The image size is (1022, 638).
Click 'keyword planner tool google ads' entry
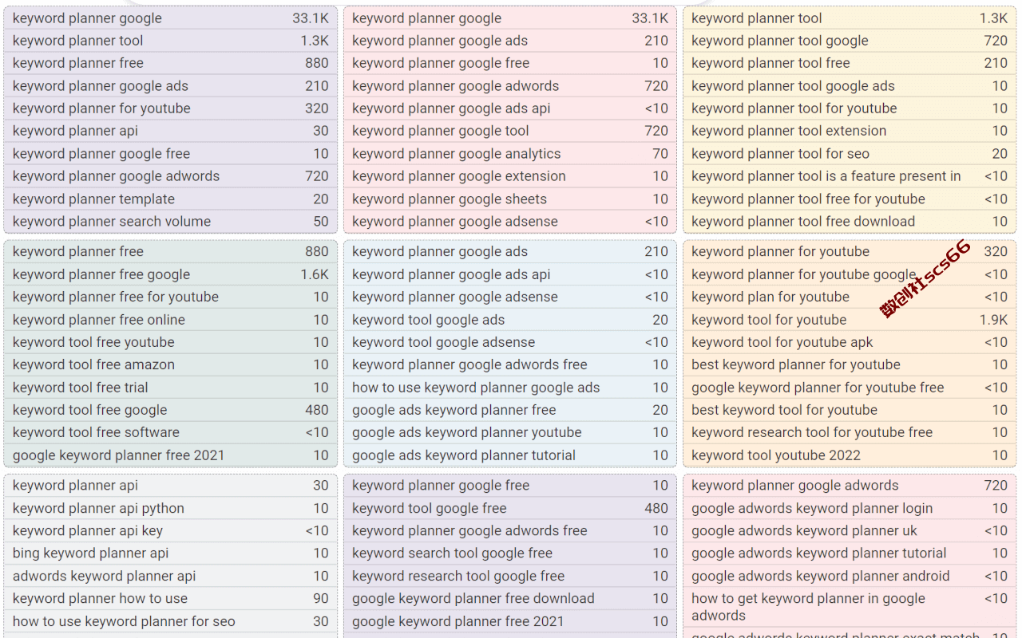coord(850,86)
